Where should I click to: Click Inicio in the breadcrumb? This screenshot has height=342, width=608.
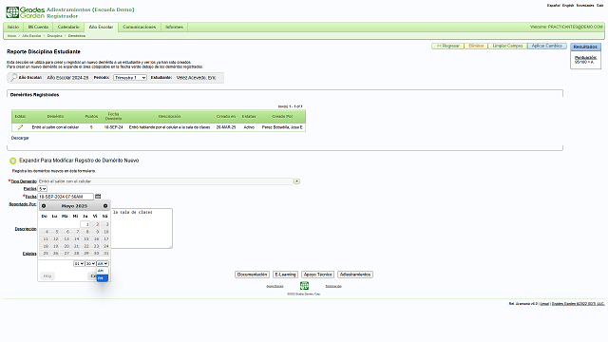[x=12, y=36]
